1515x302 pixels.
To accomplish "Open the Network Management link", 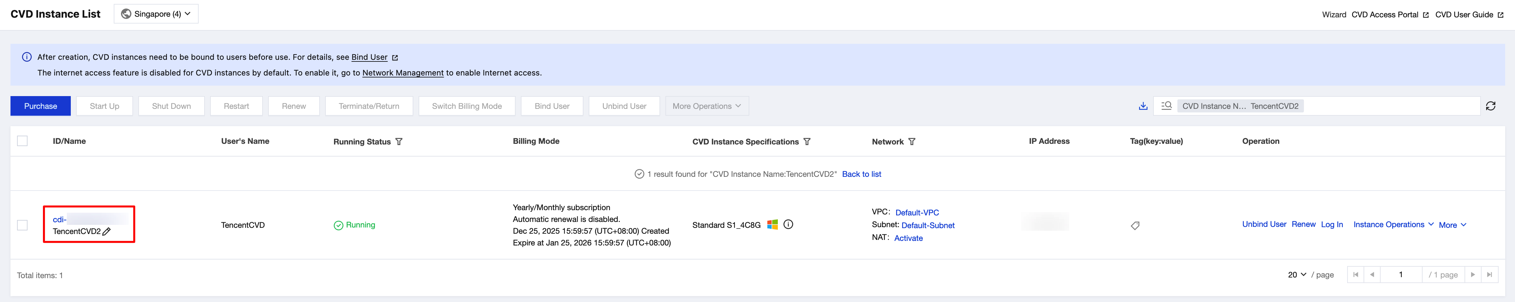I will coord(403,73).
